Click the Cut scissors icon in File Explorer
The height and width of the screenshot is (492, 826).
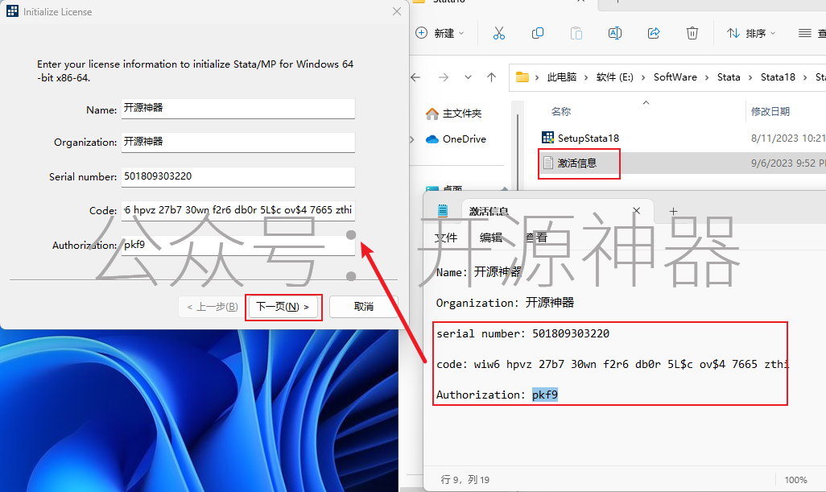pyautogui.click(x=498, y=33)
